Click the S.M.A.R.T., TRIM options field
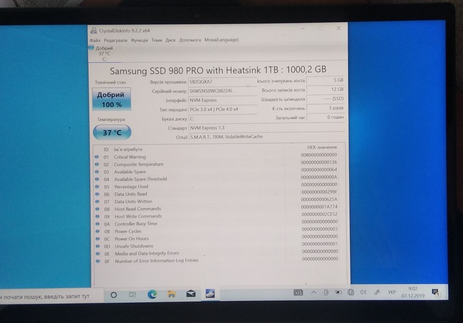 coord(267,137)
